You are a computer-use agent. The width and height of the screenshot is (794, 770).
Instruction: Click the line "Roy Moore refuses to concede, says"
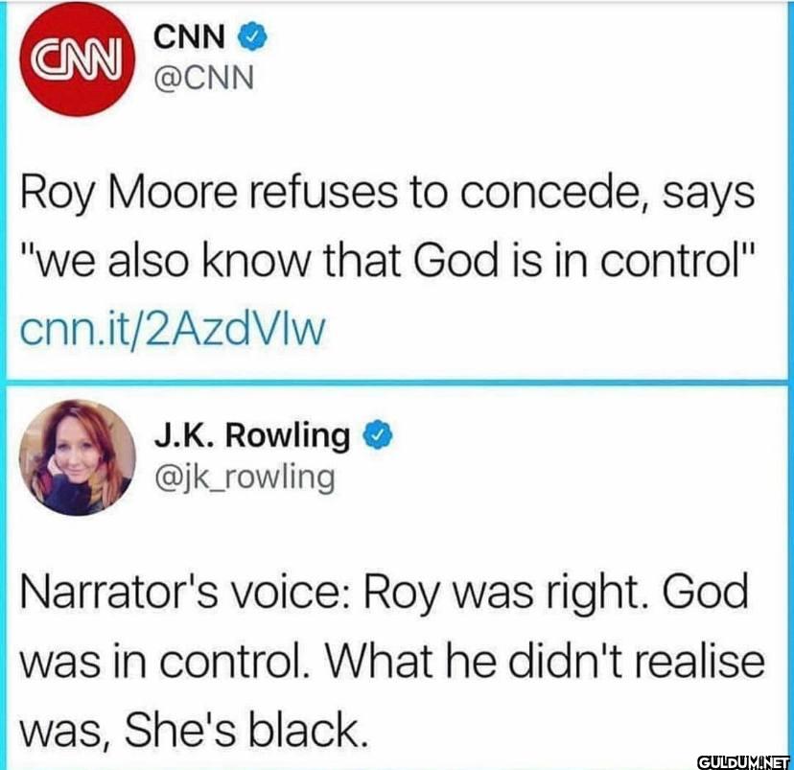point(387,196)
